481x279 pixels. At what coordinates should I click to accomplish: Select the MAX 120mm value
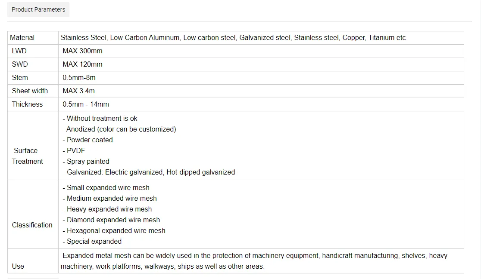[82, 64]
